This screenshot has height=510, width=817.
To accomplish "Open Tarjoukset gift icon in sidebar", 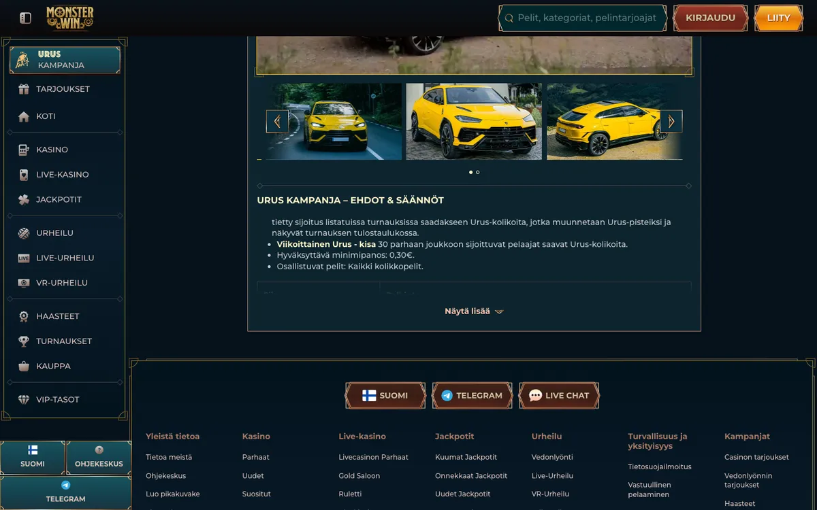I will [24, 89].
